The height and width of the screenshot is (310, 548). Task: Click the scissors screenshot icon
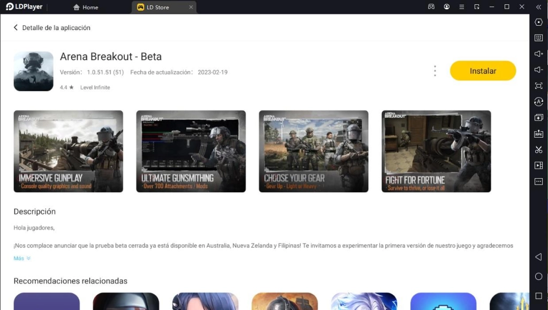click(x=538, y=149)
